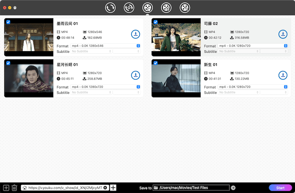Select the 新生 01 video thumbnail

(176, 78)
